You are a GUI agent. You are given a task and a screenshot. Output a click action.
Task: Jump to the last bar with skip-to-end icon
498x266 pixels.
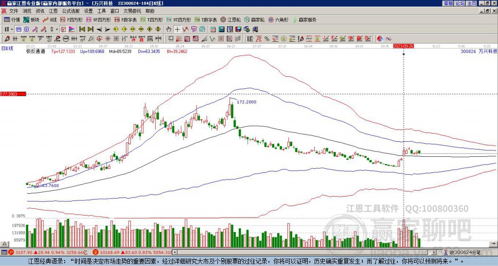pos(90,29)
